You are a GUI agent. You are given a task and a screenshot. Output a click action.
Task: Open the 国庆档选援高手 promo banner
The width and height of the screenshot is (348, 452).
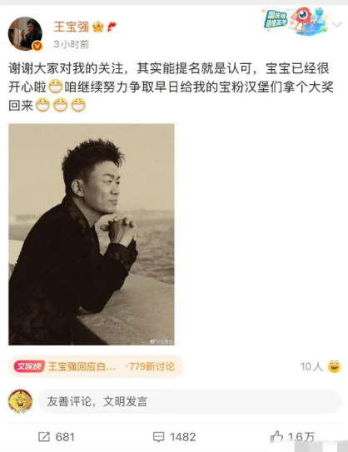click(295, 21)
